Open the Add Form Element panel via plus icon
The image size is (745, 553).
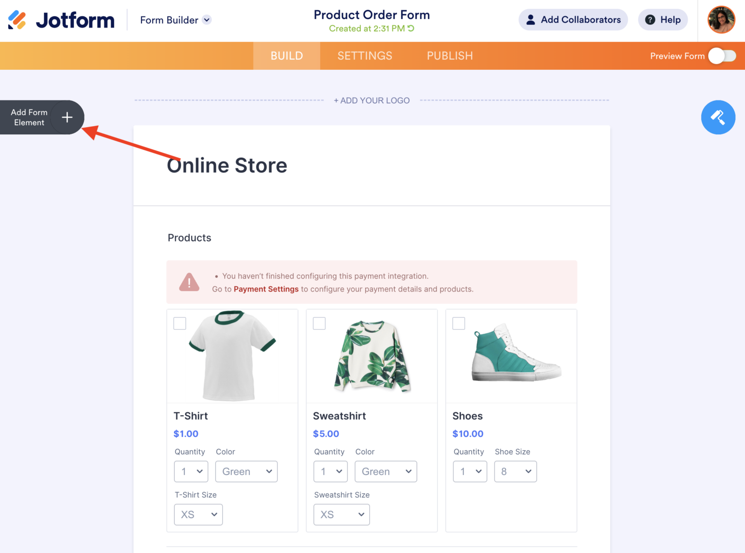66,117
